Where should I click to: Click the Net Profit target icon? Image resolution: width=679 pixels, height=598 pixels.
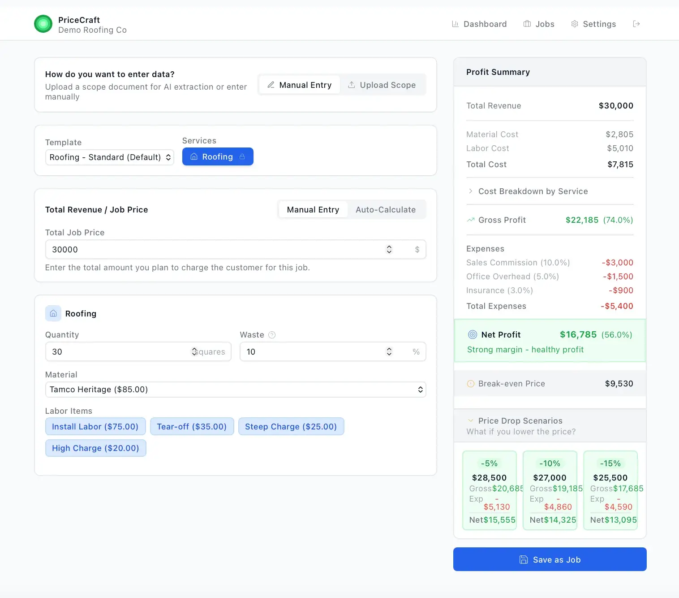(473, 334)
